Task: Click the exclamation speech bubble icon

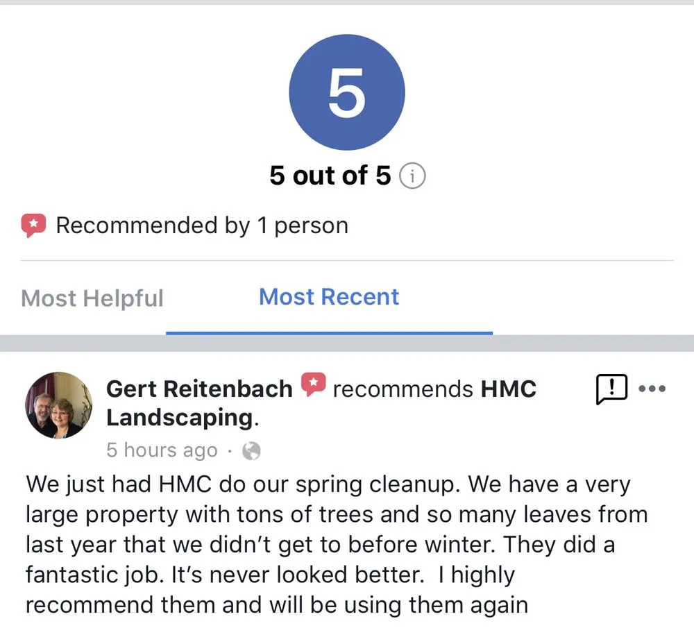Action: point(611,389)
